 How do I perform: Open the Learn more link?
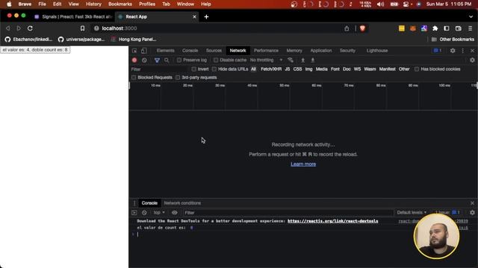pyautogui.click(x=303, y=164)
